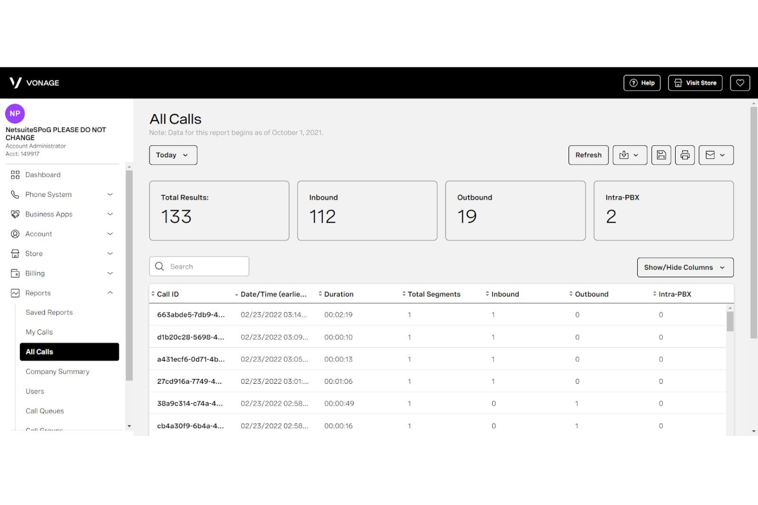The width and height of the screenshot is (758, 505).
Task: Expand the Account menu chevron
Action: (x=110, y=234)
